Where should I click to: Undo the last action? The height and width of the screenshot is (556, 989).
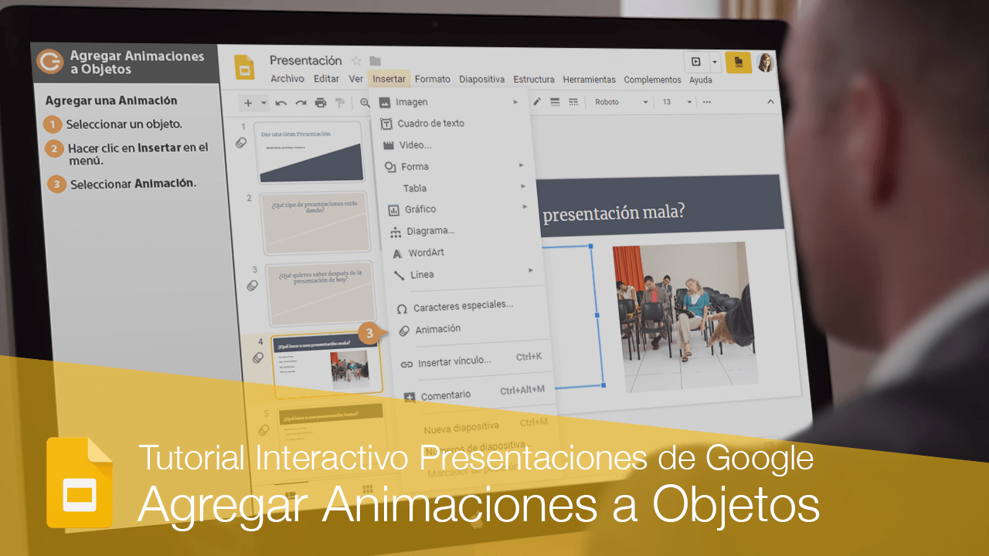pos(281,103)
